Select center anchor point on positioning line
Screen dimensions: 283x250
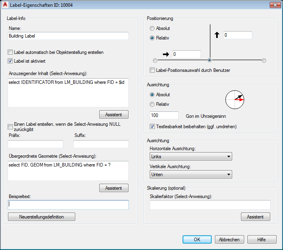[x=209, y=60]
